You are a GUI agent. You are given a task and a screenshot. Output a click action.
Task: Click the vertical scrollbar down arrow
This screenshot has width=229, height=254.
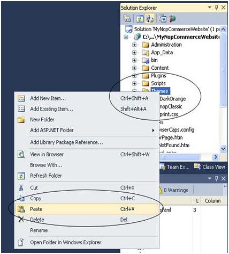[223, 149]
